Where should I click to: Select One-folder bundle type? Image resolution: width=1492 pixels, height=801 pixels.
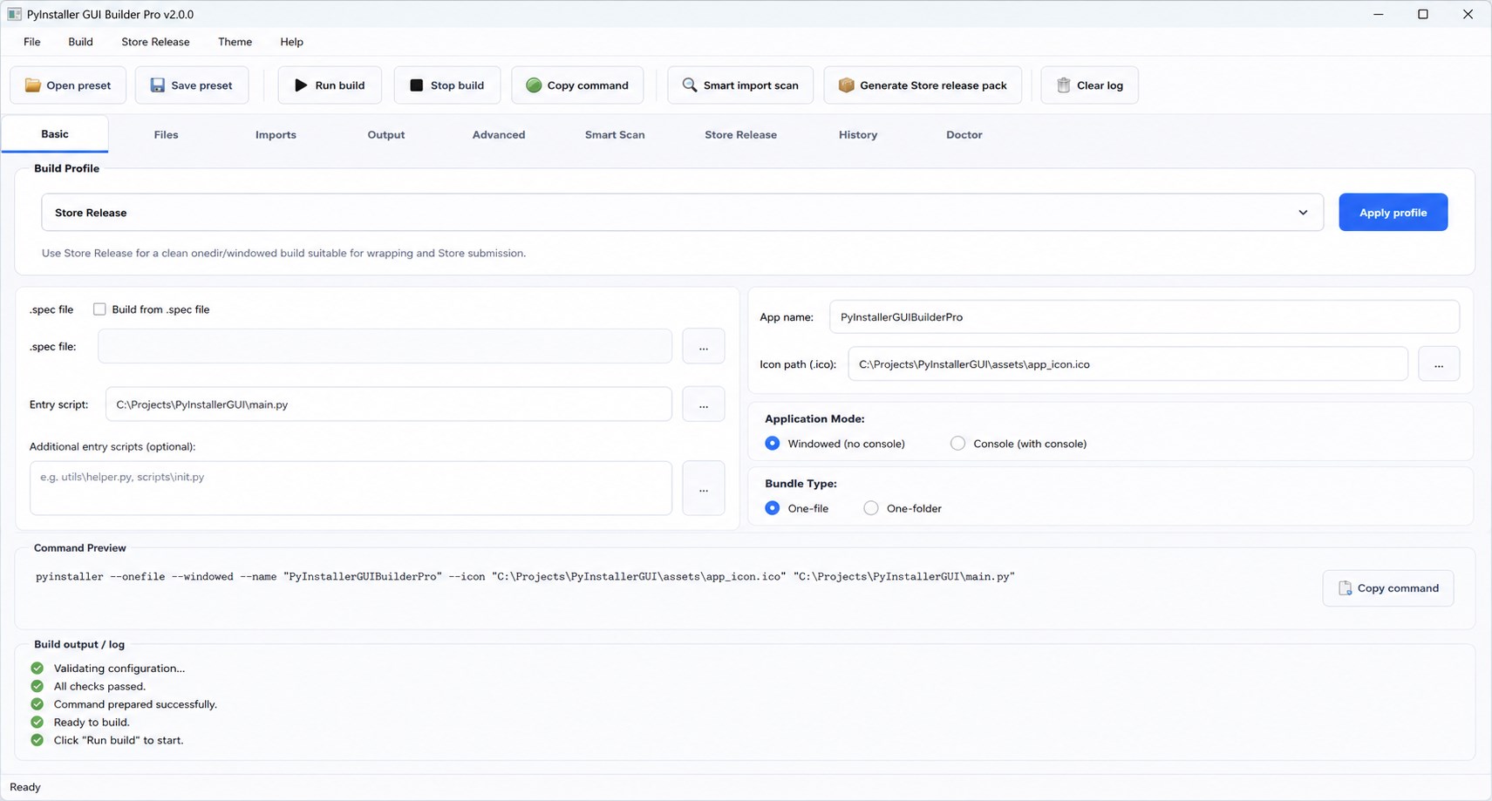coord(871,508)
